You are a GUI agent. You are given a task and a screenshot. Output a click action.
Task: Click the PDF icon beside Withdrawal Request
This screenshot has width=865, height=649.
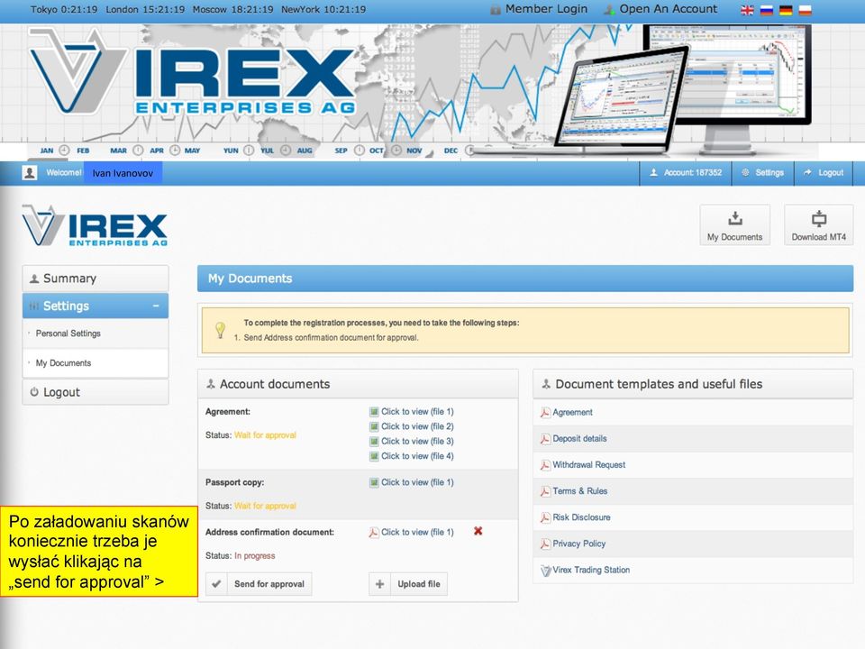545,465
